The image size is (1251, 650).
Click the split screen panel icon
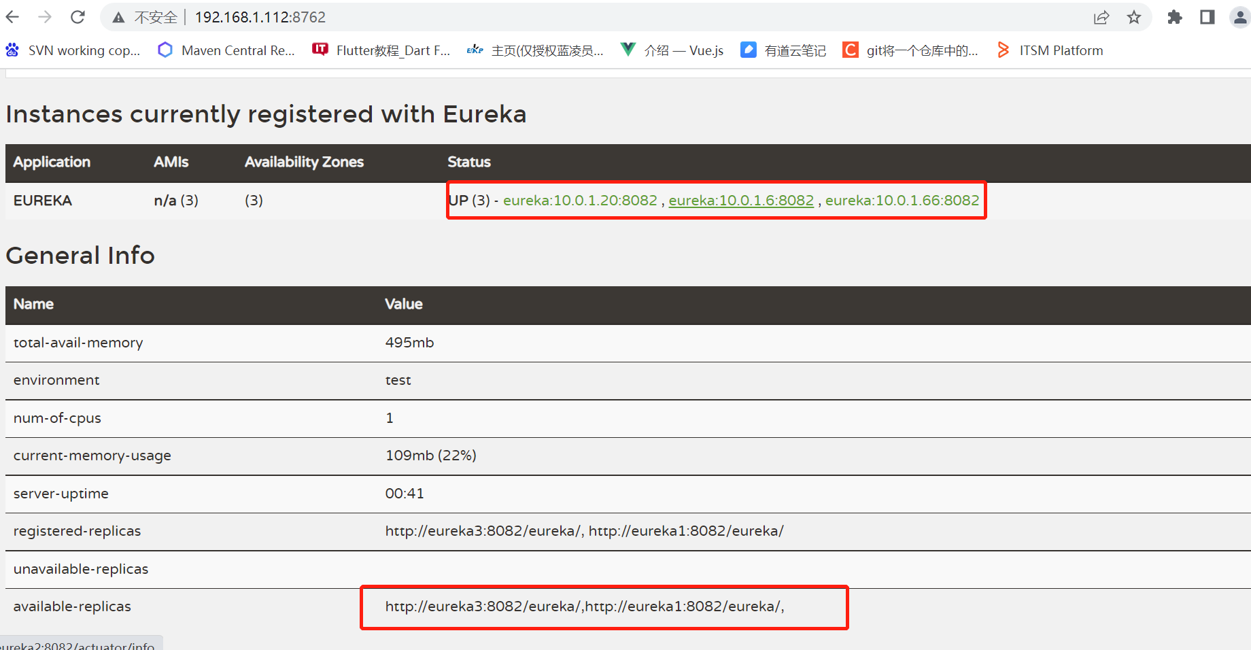click(x=1208, y=18)
